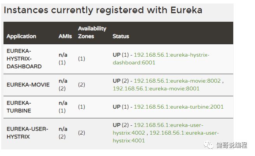The width and height of the screenshot is (255, 156).
Task: Open the eureka-user-hystrix:4001 instance link
Action: tap(166, 137)
